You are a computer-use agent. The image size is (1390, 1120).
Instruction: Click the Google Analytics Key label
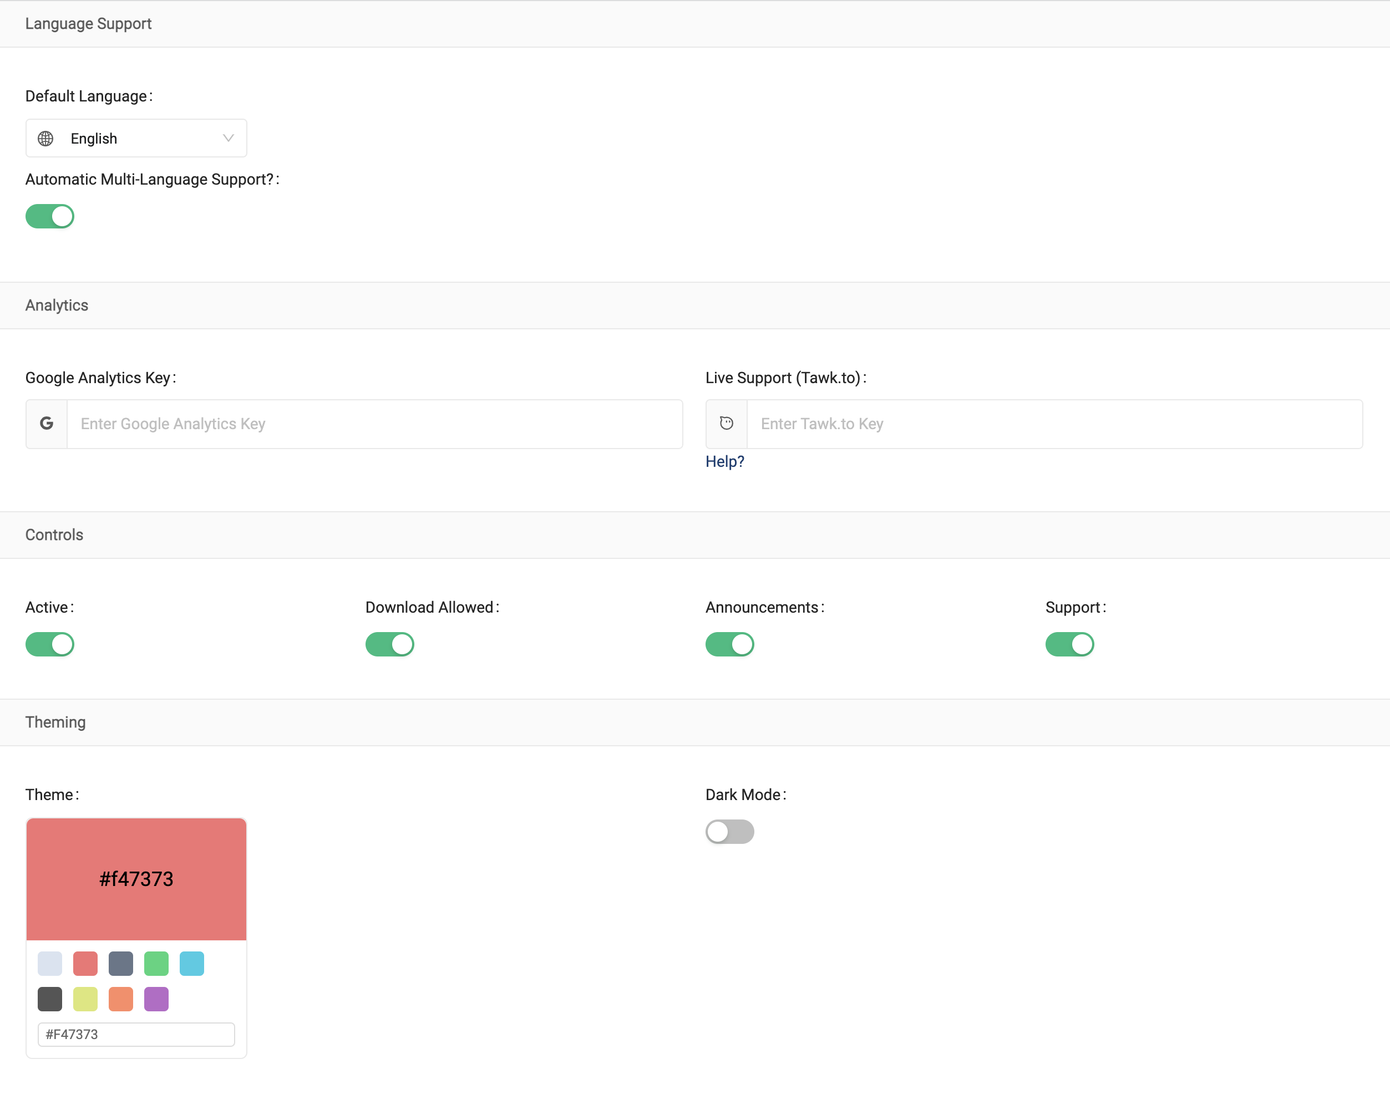click(x=100, y=378)
